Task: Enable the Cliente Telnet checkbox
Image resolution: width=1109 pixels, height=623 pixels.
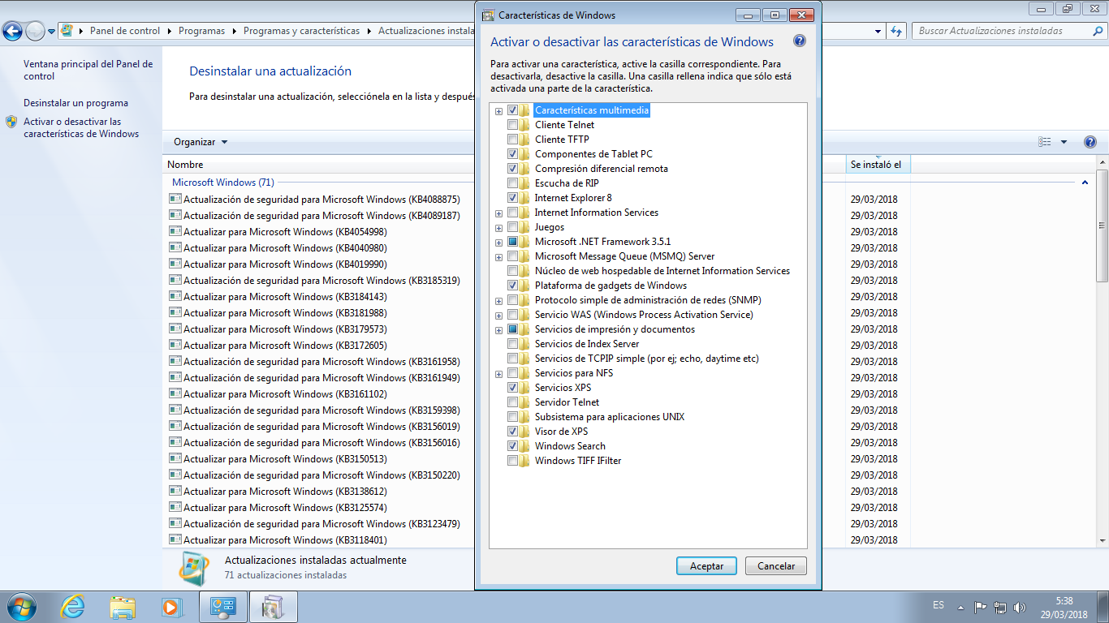Action: [512, 125]
